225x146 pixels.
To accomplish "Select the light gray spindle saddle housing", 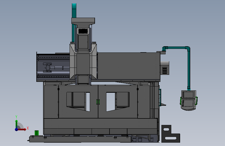I will point(83,62).
